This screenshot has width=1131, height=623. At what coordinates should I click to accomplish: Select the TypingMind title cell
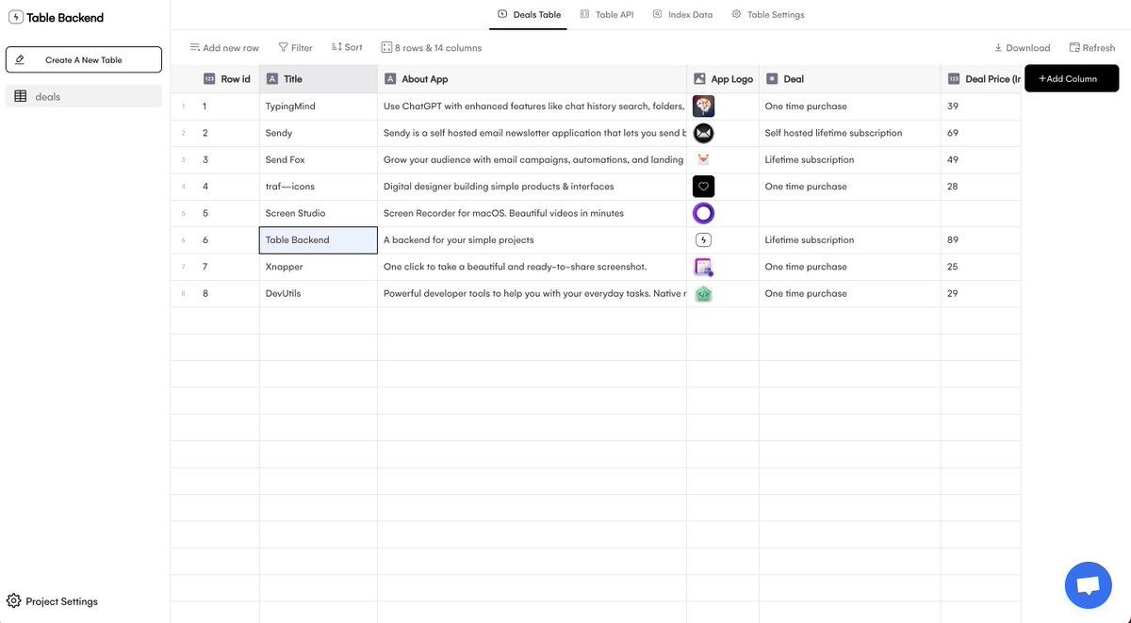319,107
